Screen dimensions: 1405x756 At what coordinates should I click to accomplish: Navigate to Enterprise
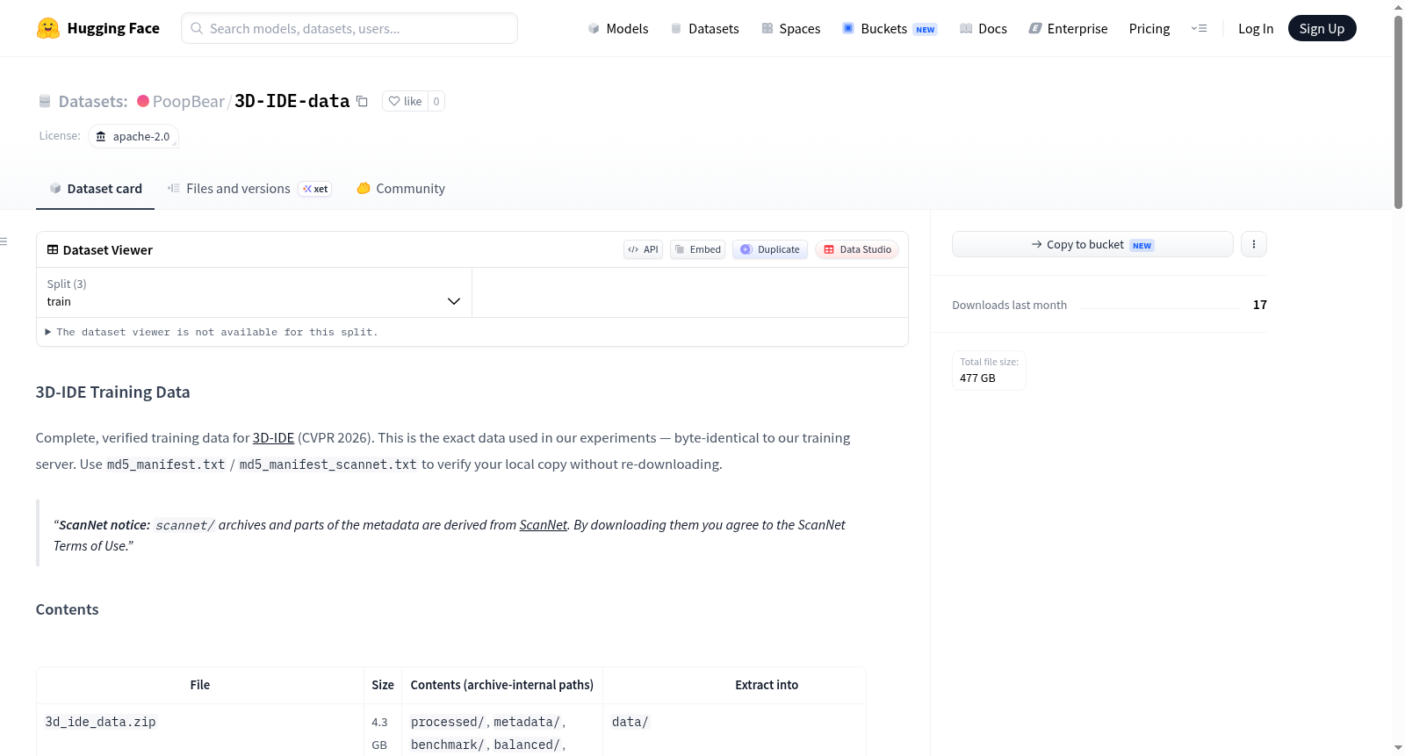pos(1068,28)
